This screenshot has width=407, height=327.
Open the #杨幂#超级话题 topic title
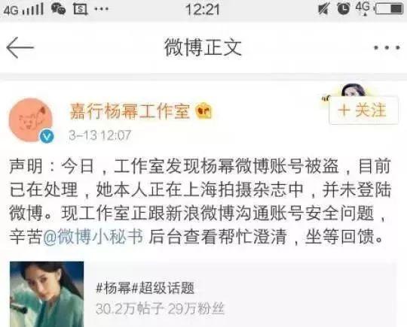(145, 288)
